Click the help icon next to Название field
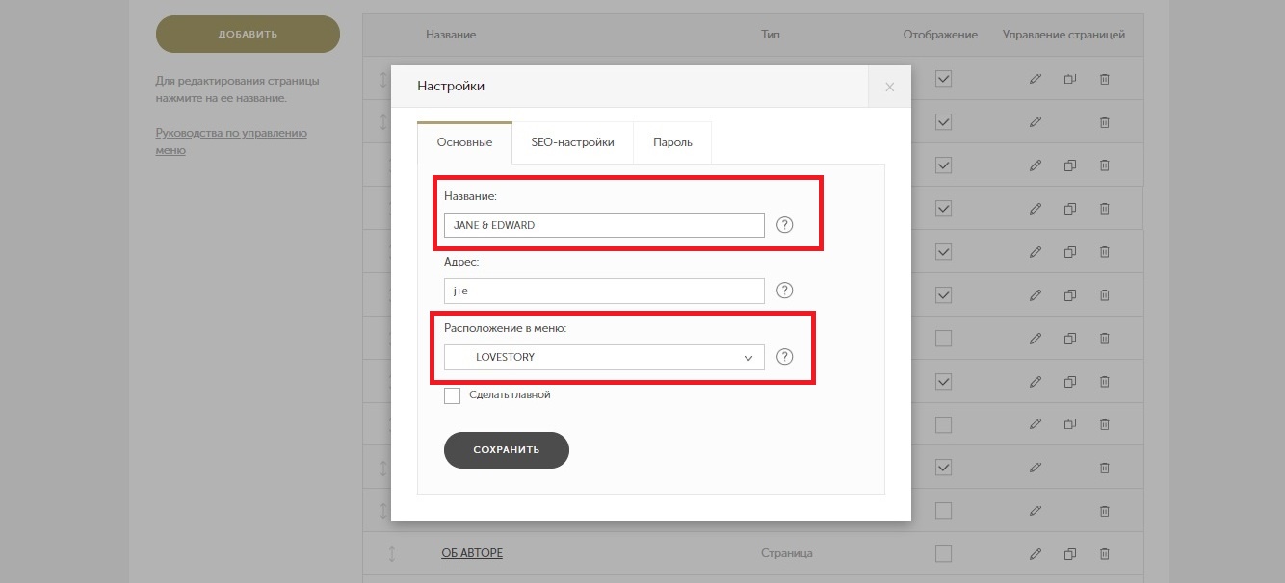1285x583 pixels. 784,225
